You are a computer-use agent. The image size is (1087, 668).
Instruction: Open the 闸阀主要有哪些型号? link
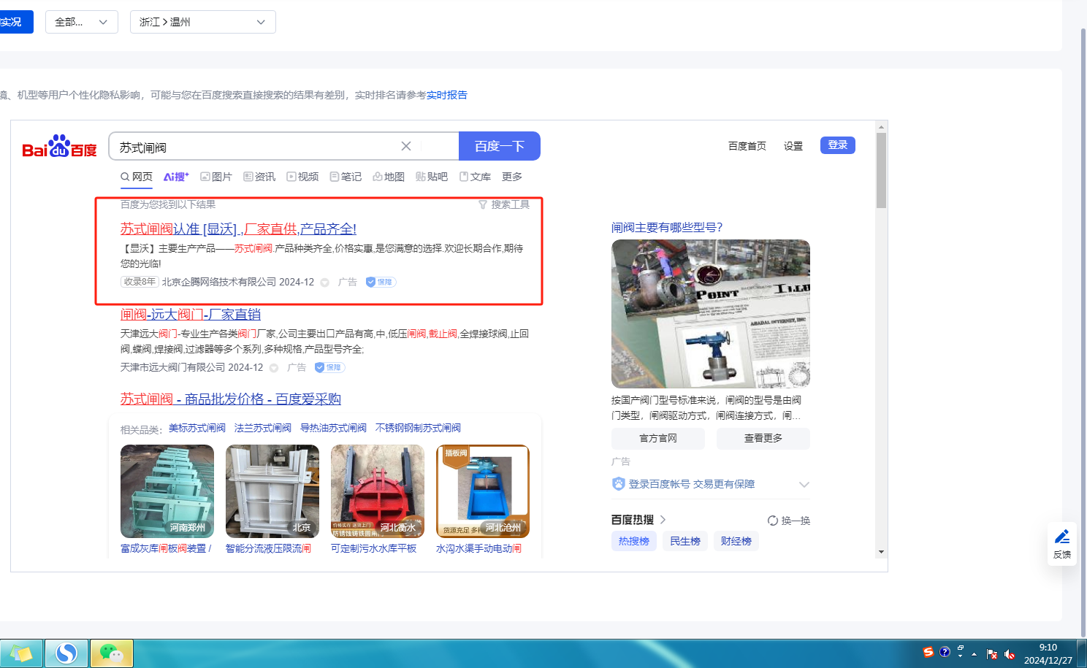click(x=667, y=228)
